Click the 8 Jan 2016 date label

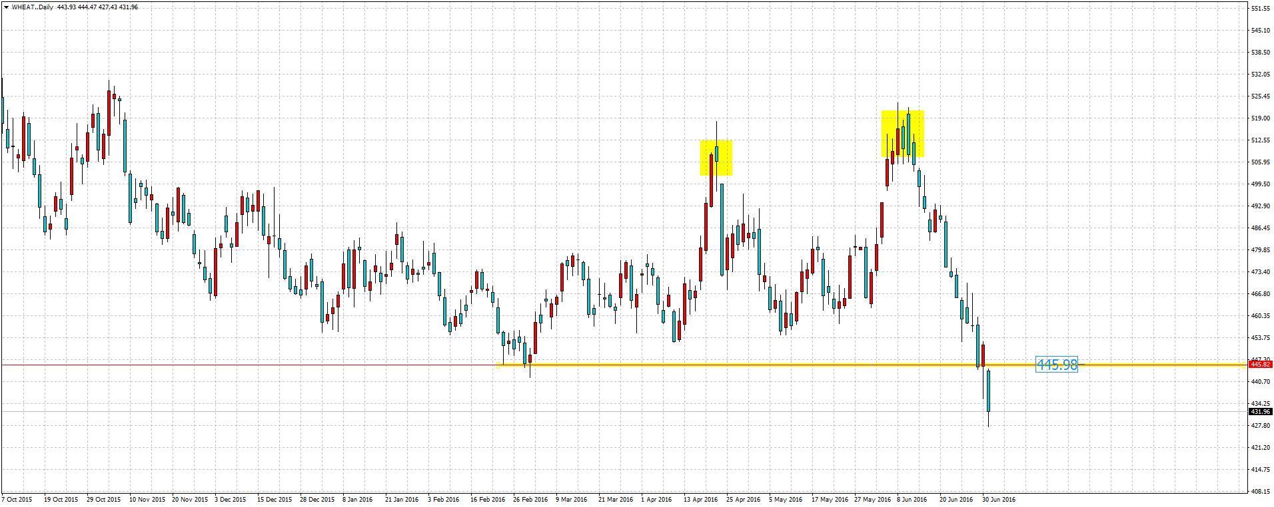358,500
